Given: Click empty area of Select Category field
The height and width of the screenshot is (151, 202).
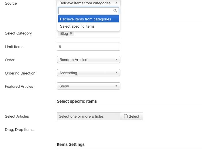Looking at the screenshot, I should [97, 33].
